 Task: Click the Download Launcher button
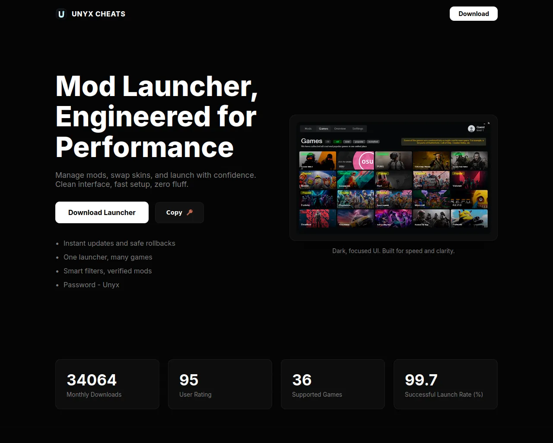tap(102, 212)
